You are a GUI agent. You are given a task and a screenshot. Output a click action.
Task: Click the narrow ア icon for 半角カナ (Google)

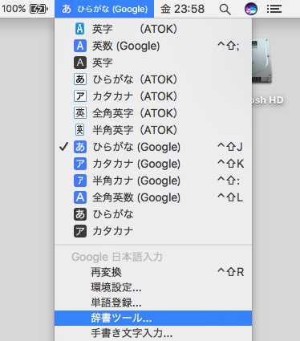(80, 181)
